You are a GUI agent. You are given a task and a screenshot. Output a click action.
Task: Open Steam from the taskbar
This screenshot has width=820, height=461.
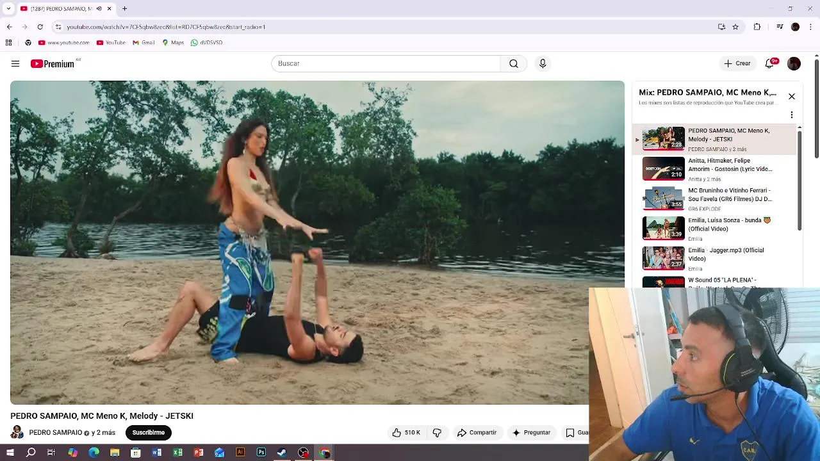(282, 453)
